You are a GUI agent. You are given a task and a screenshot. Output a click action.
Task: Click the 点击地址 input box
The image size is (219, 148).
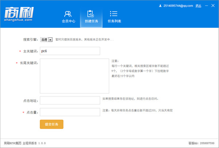[x=70, y=100]
